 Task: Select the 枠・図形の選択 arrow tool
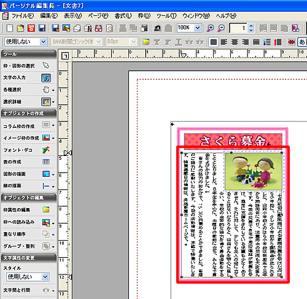(46, 66)
